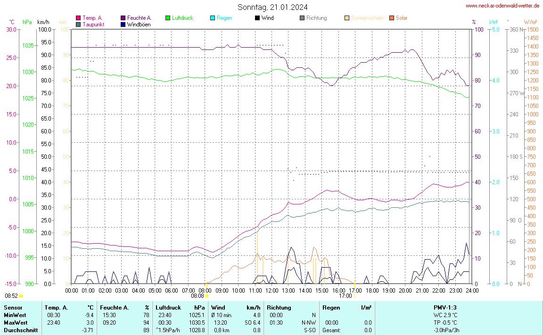The image size is (543, 335).
Task: Click the blue Windböen legend square
Action: (x=123, y=24)
